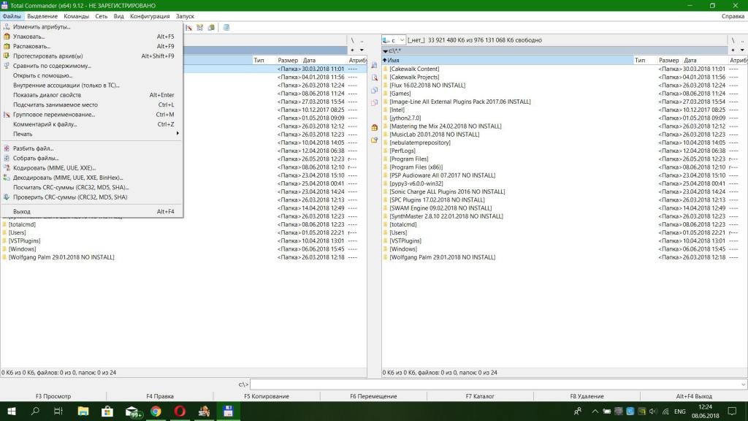748x421 pixels.
Task: Open Microsoft Store from the taskbar
Action: pos(107,411)
